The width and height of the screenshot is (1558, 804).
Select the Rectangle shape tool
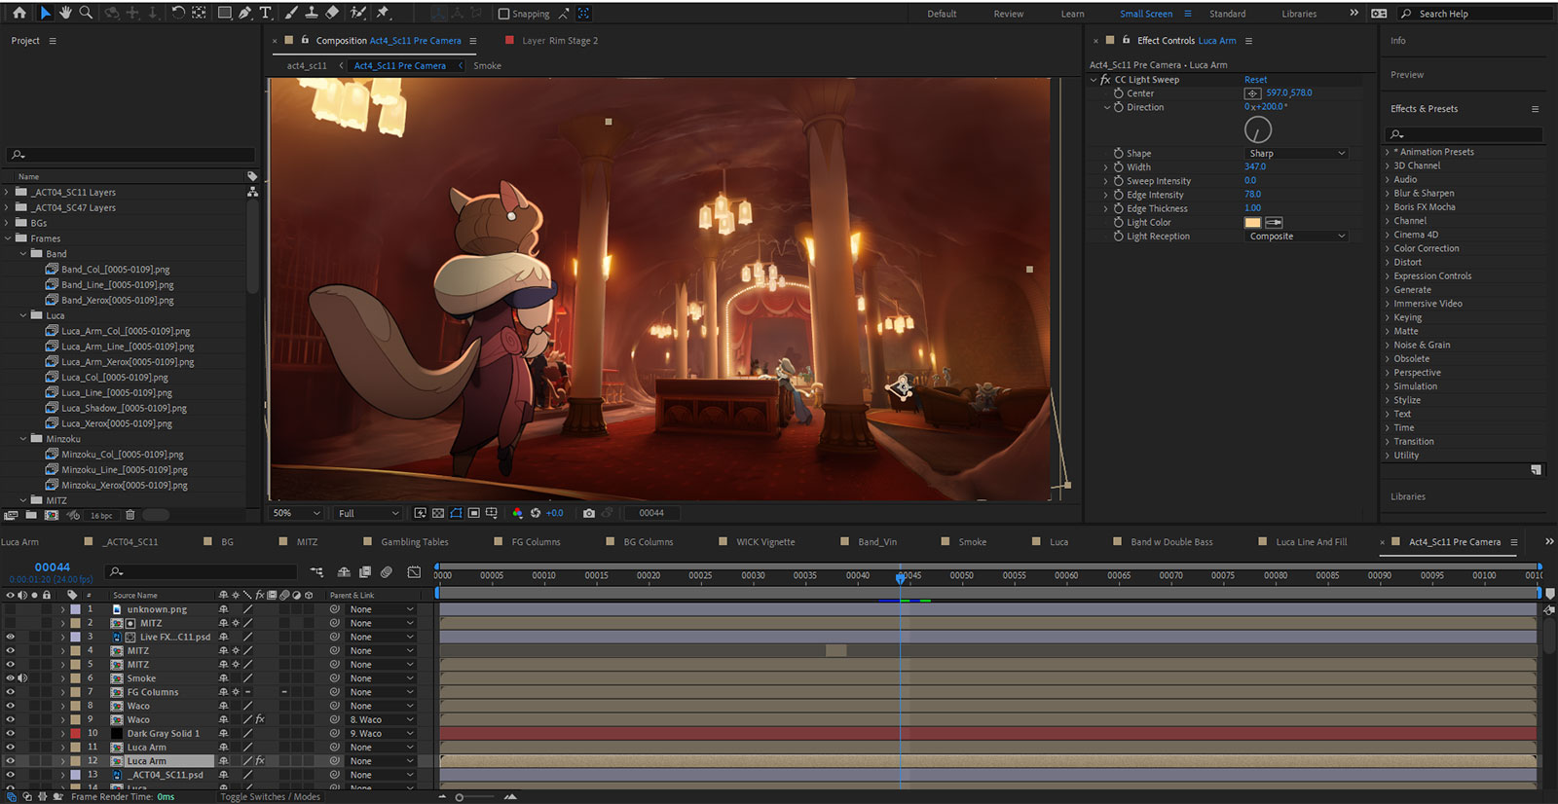click(224, 13)
